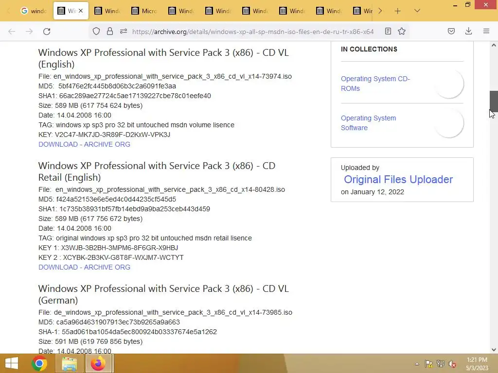This screenshot has height=373, width=498.
Task: Reload the current archive.org page
Action: pyautogui.click(x=47, y=32)
